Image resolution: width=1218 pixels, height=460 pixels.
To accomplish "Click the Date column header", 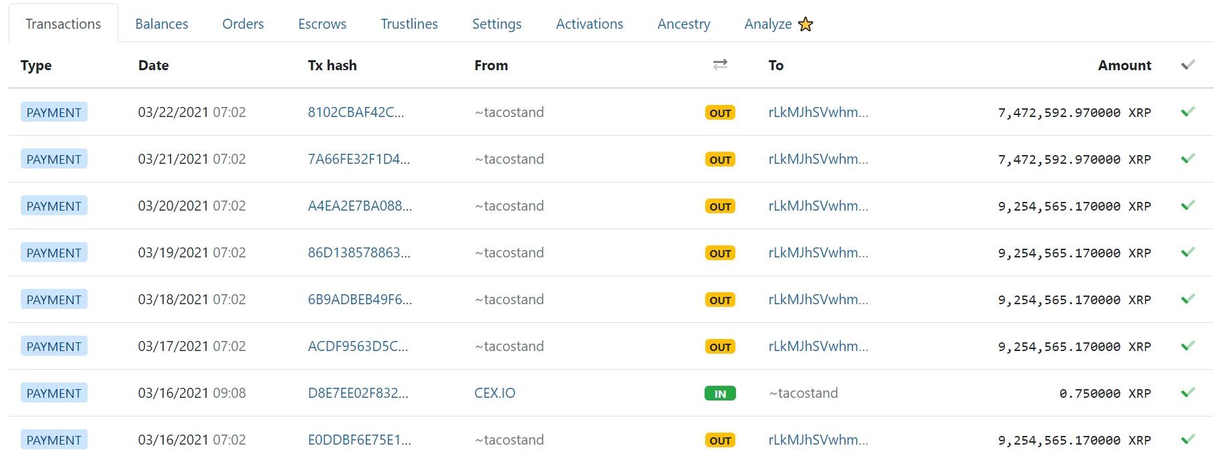I will (153, 66).
